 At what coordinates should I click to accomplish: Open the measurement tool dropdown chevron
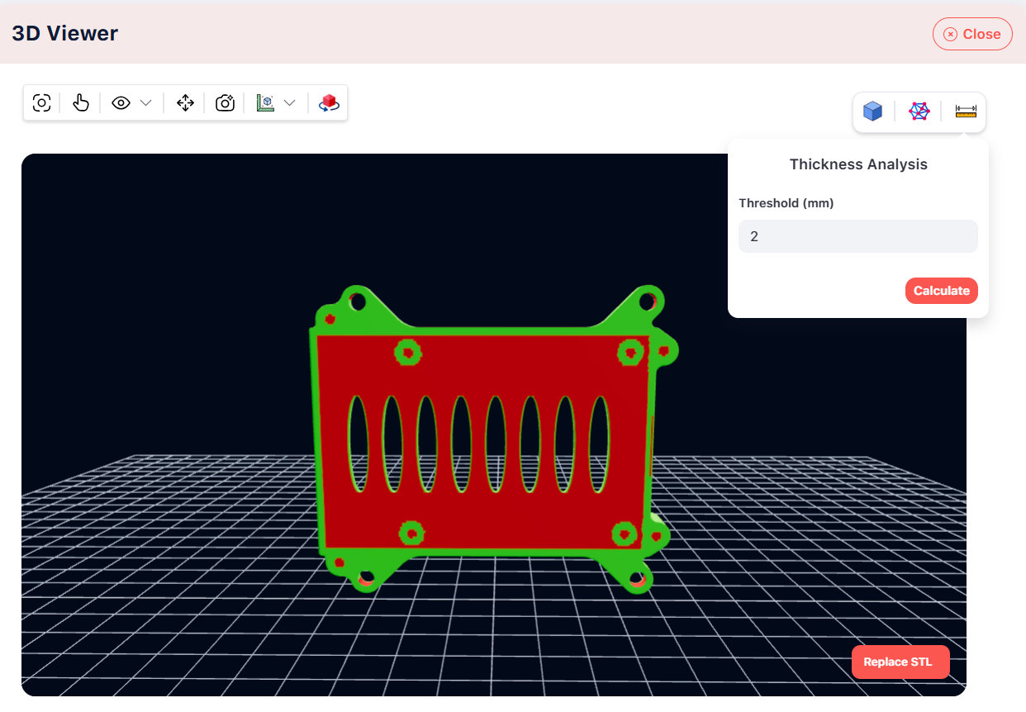(290, 102)
